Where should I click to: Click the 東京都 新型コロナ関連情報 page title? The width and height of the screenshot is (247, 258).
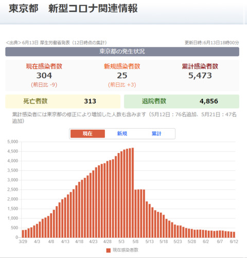(x=73, y=8)
